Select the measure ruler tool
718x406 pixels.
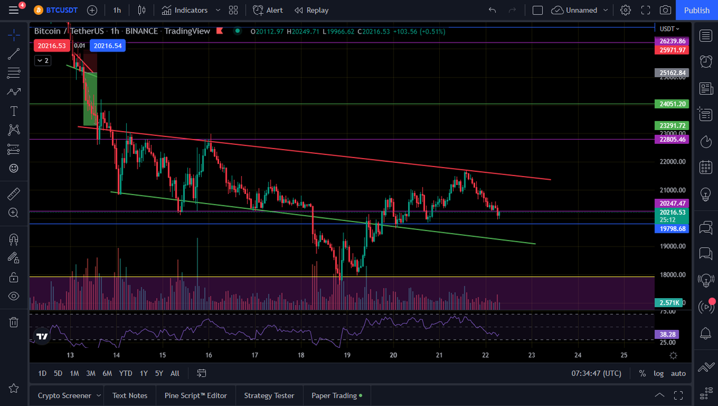click(14, 193)
